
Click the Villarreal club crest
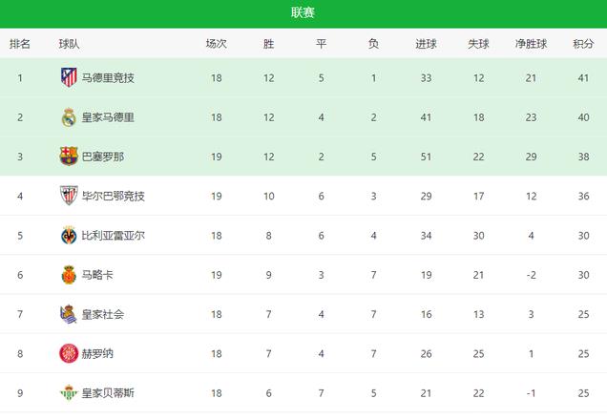(x=69, y=235)
